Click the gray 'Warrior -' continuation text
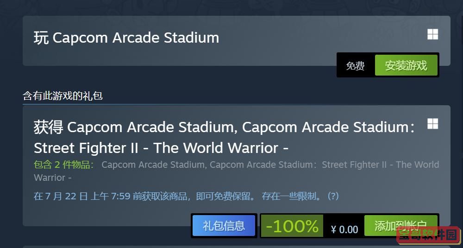The height and width of the screenshot is (248, 463). (x=53, y=178)
